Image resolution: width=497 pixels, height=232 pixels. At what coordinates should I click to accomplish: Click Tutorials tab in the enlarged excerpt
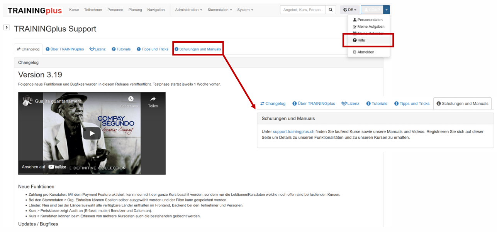pos(377,104)
